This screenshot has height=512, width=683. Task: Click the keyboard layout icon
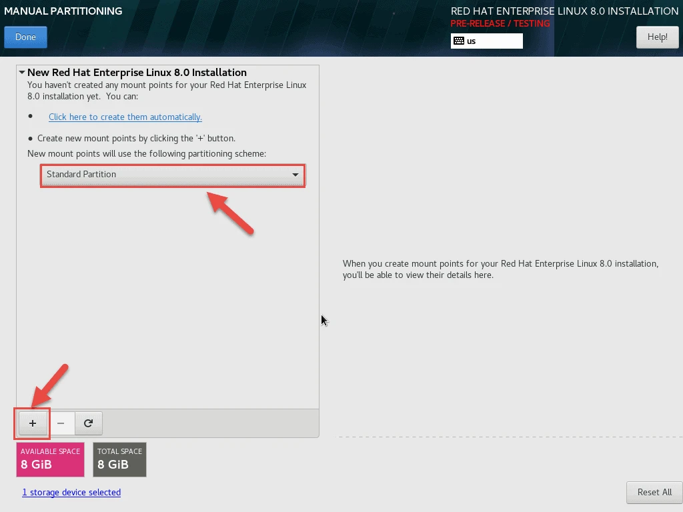[x=459, y=41]
